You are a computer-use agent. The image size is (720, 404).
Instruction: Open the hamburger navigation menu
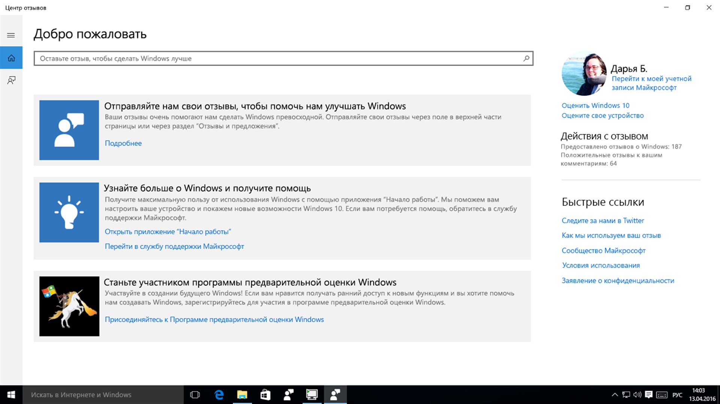pos(11,35)
